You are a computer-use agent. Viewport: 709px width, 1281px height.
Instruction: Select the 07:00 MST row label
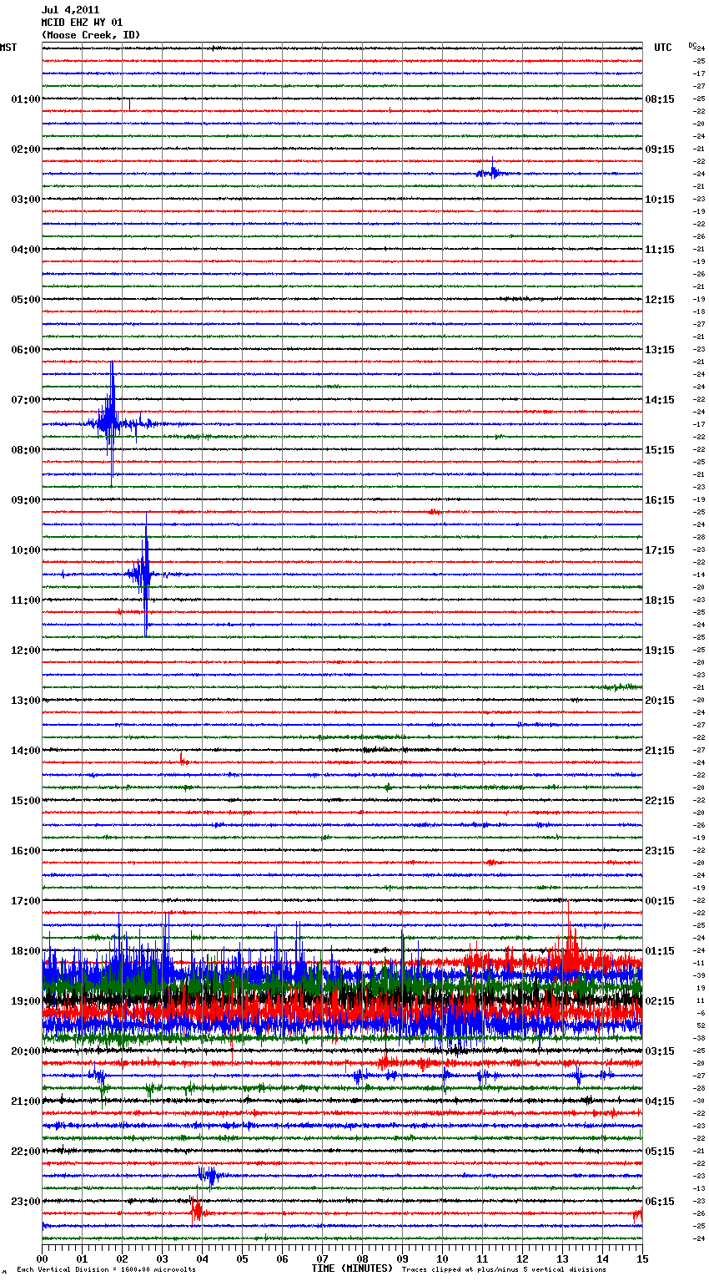26,400
